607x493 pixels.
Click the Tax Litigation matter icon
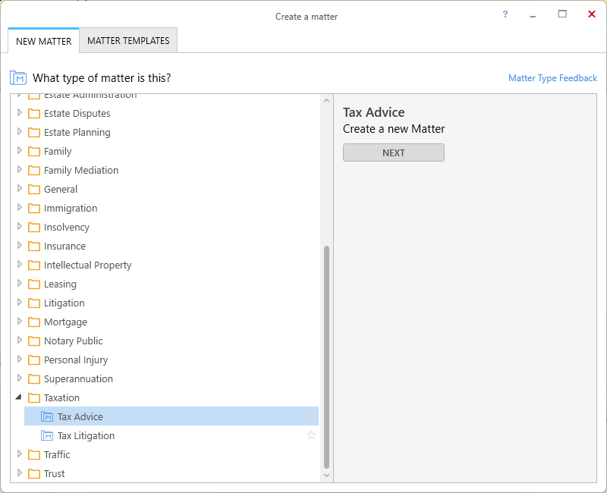(47, 435)
